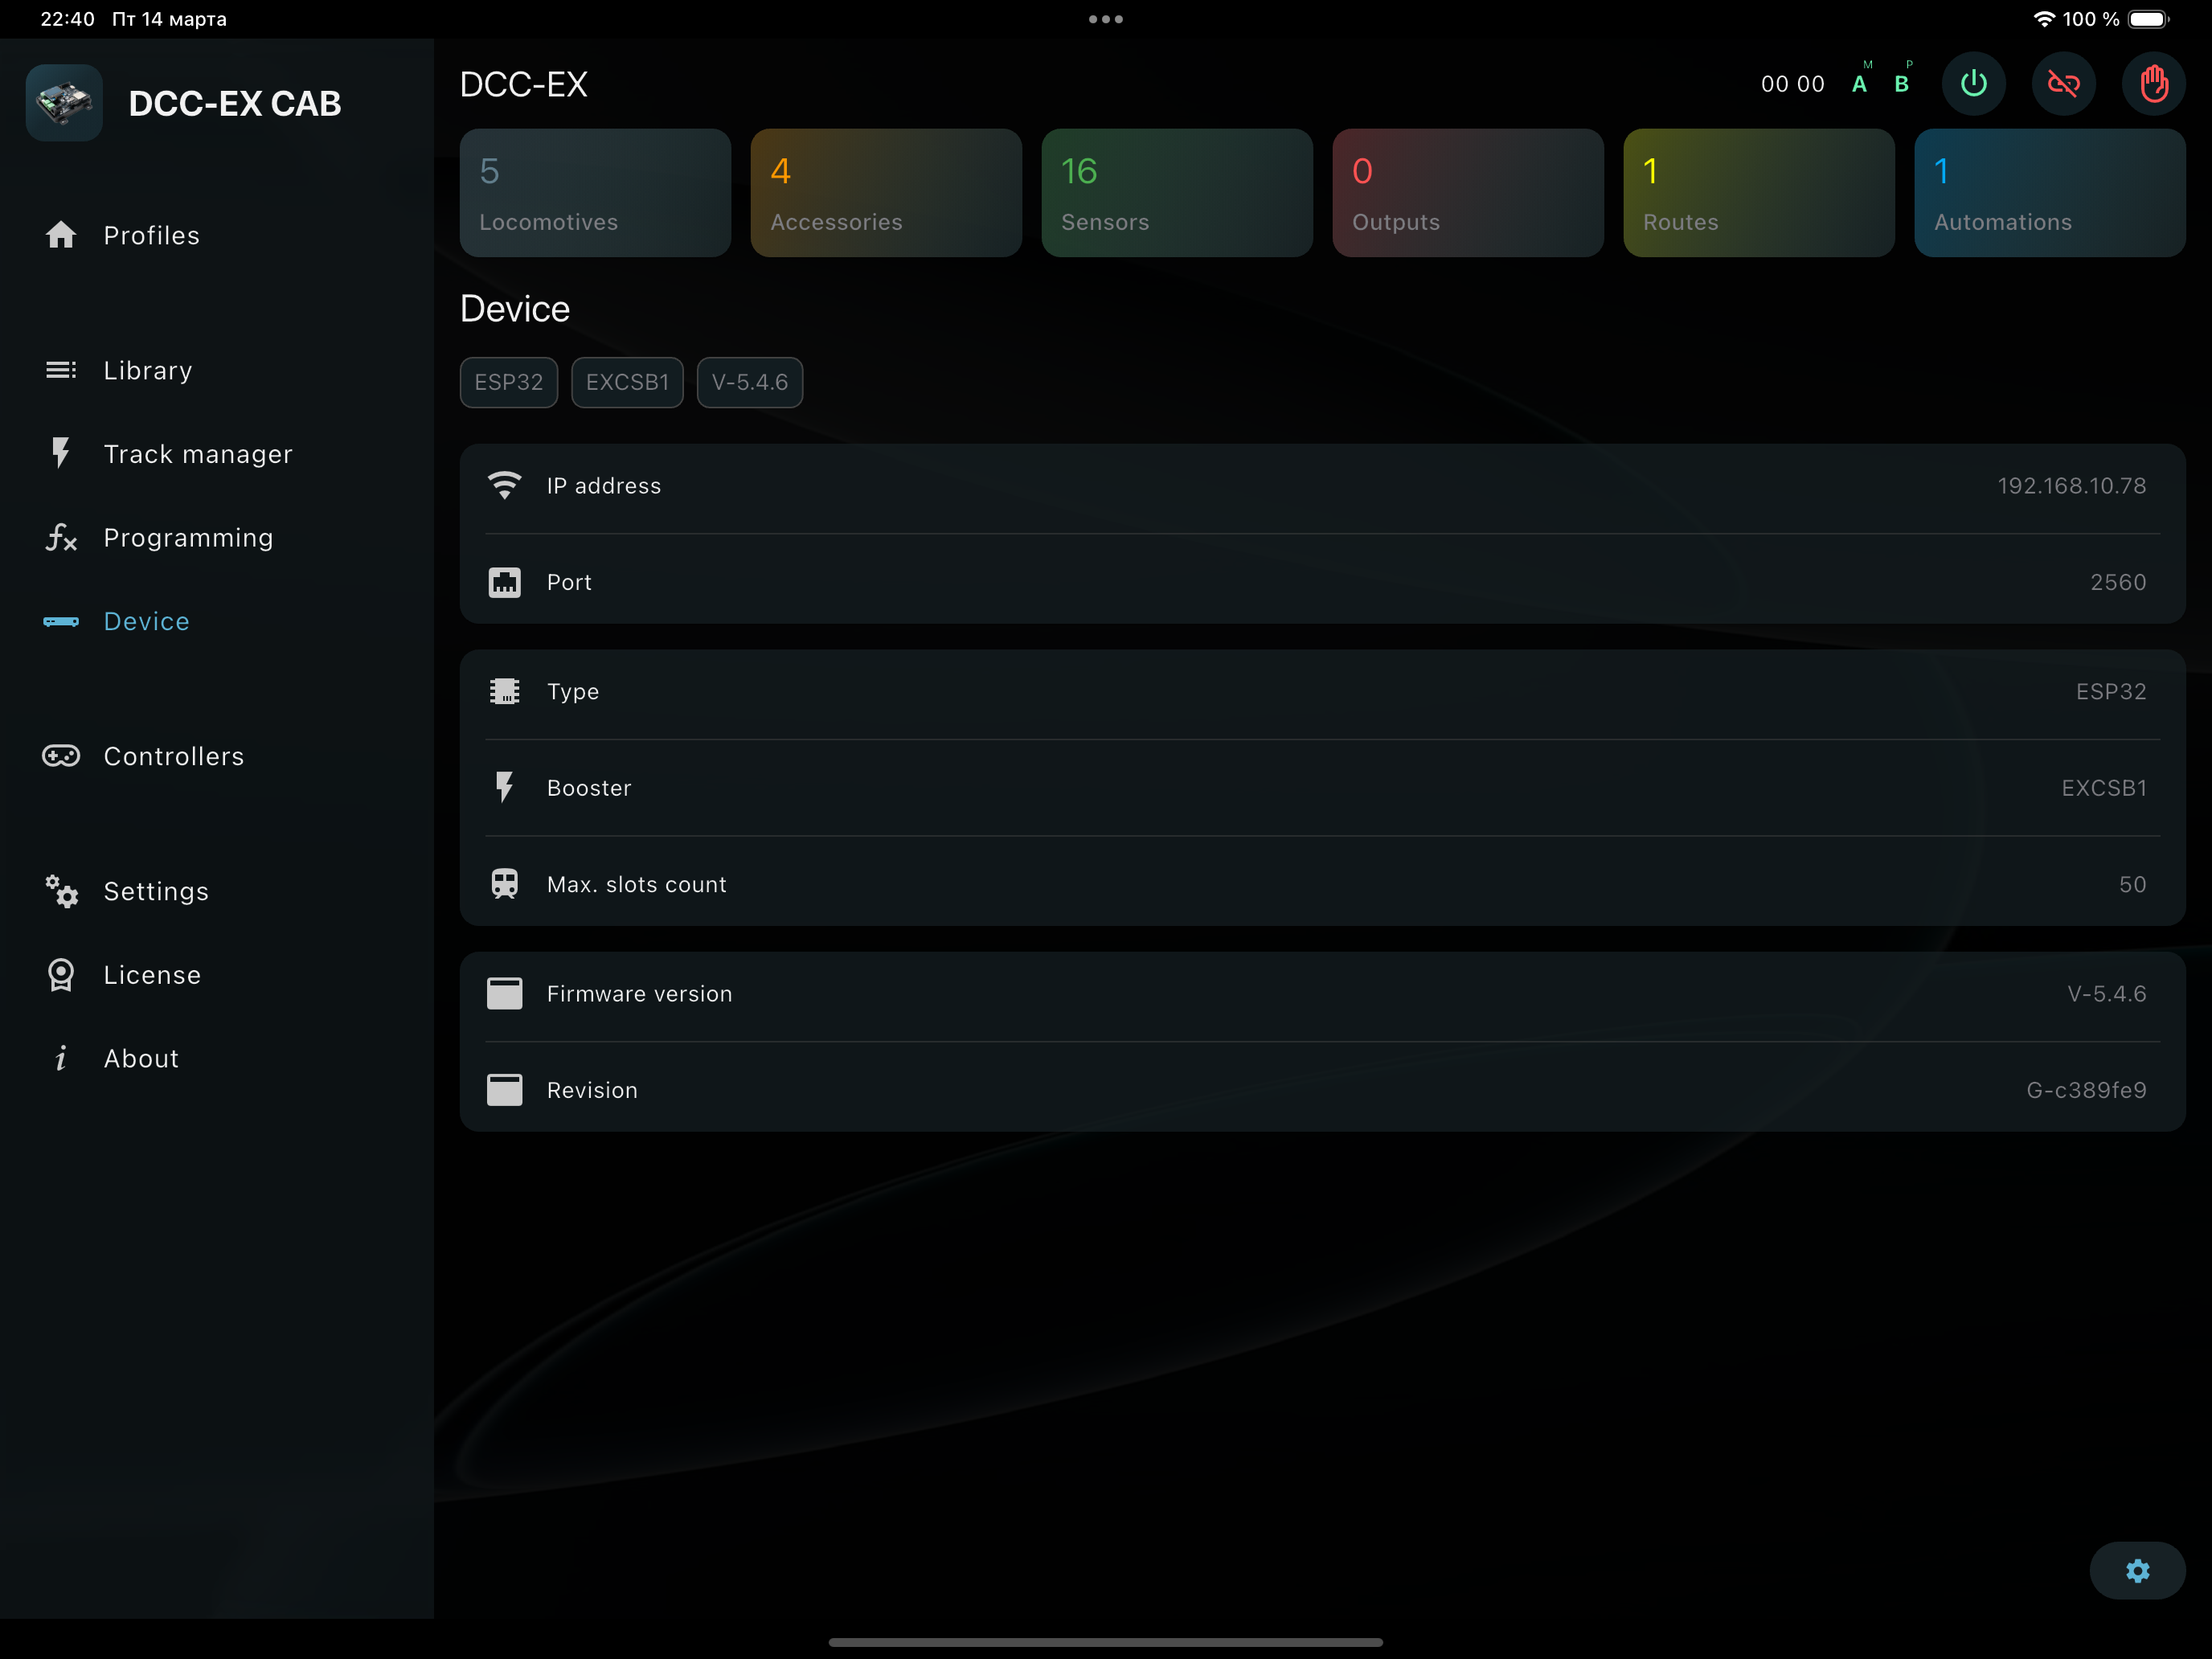The height and width of the screenshot is (1659, 2212).
Task: Open Track manager page
Action: [x=198, y=454]
